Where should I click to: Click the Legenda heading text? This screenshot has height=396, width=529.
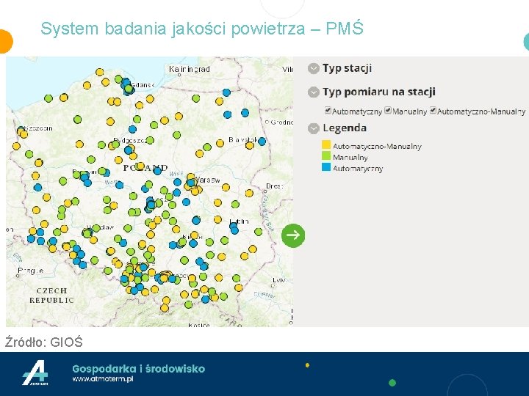(x=345, y=128)
